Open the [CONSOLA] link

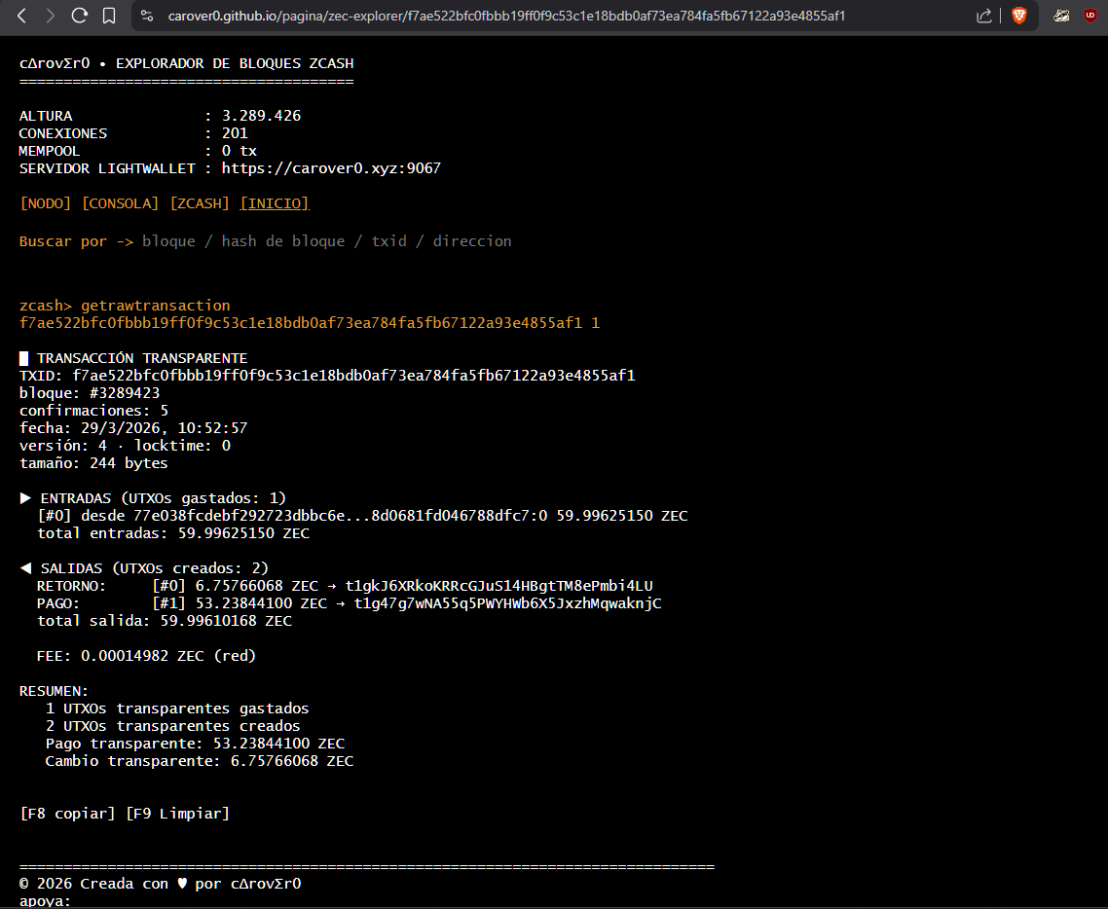coord(120,203)
